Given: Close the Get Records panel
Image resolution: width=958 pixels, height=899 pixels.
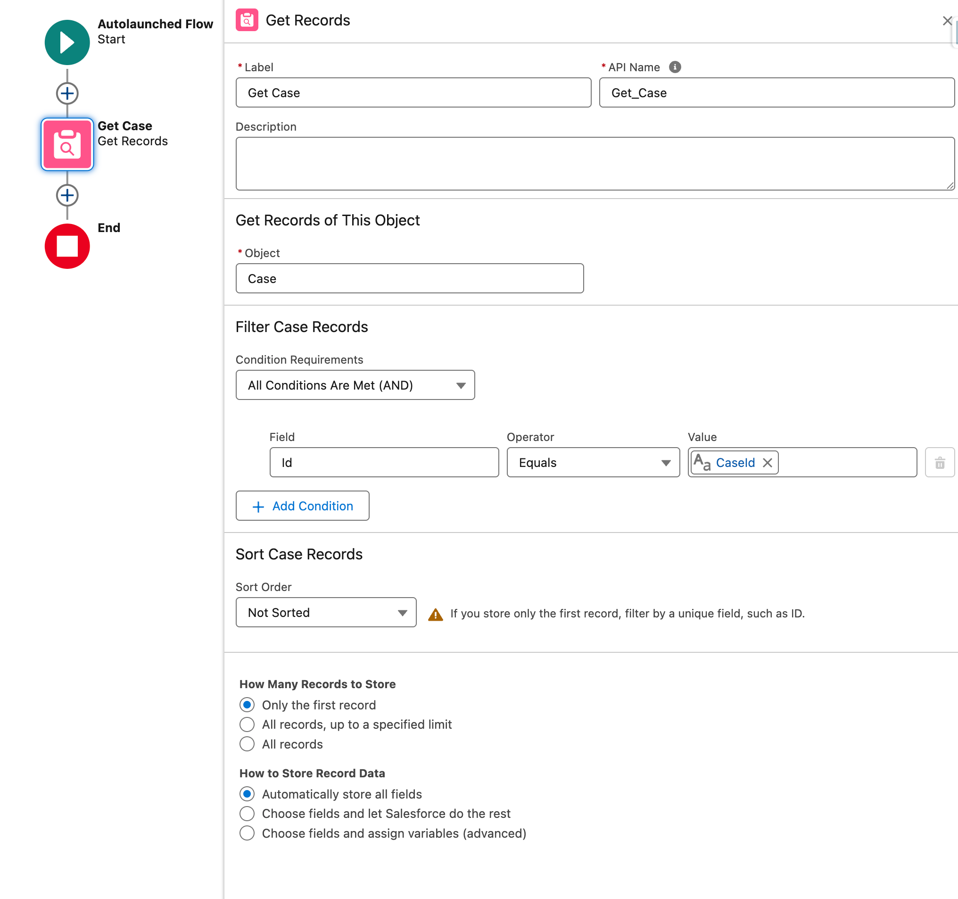Looking at the screenshot, I should pos(947,21).
